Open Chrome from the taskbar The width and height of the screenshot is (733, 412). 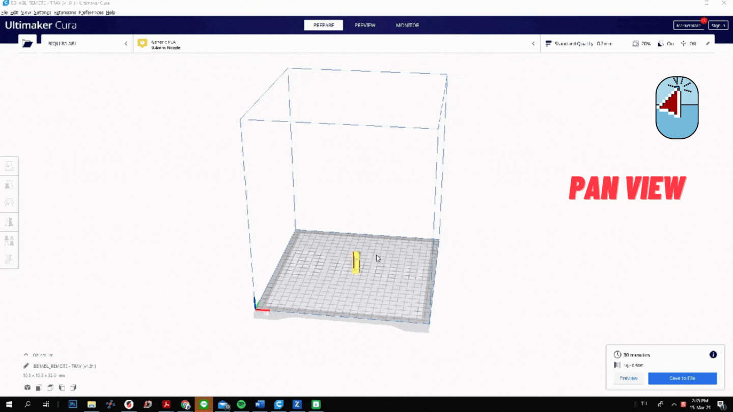(185, 404)
